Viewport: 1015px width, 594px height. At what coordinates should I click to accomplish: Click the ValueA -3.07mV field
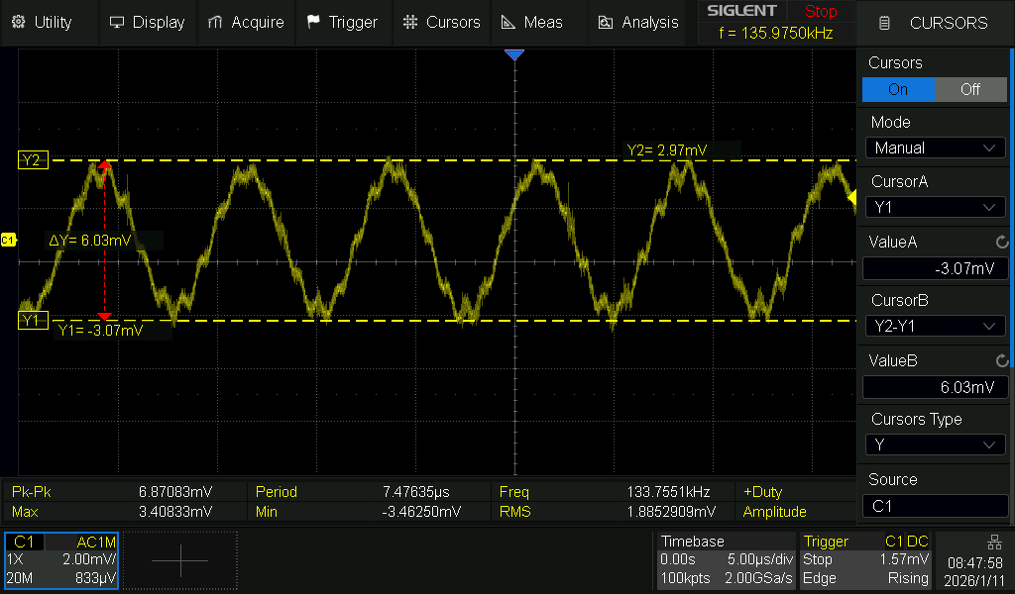point(936,268)
